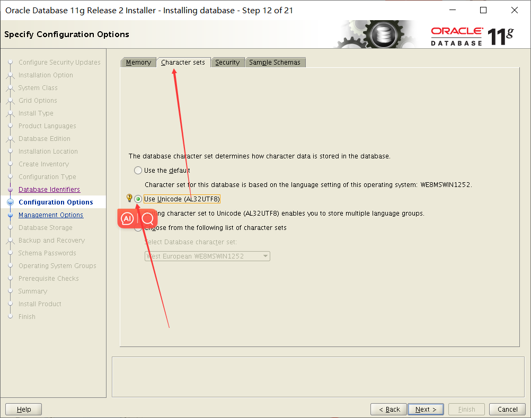
Task: Click the Database Edition step
Action: [45, 139]
